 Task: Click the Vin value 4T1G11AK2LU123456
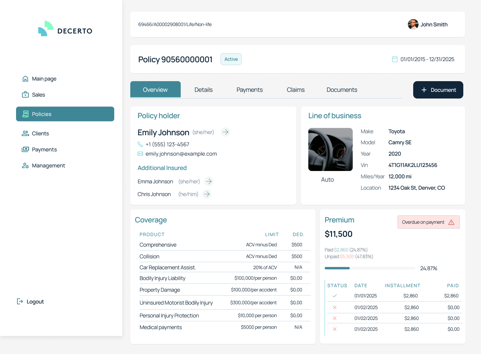[413, 165]
